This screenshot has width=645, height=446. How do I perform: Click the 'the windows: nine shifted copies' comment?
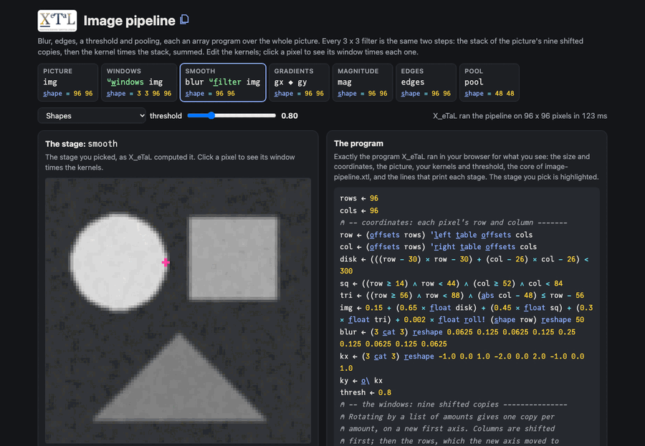454,404
